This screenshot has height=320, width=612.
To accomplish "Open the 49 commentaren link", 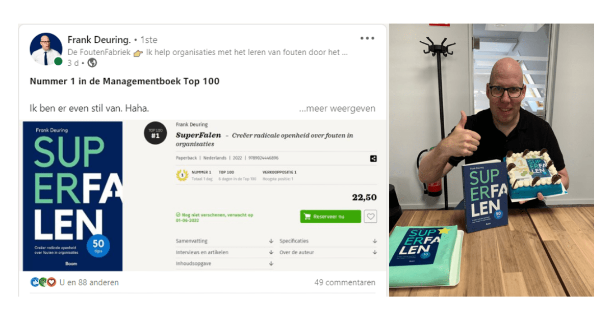I will tap(345, 282).
